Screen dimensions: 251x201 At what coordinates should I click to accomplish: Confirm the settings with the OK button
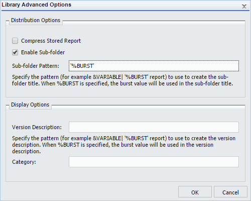(195, 192)
